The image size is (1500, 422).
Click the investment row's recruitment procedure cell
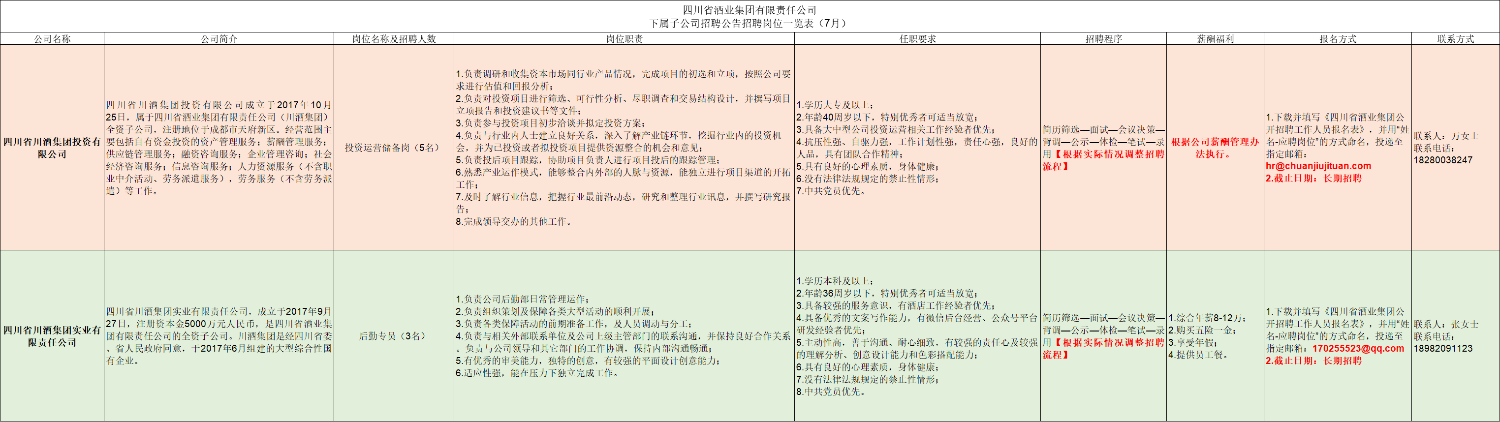point(1103,148)
